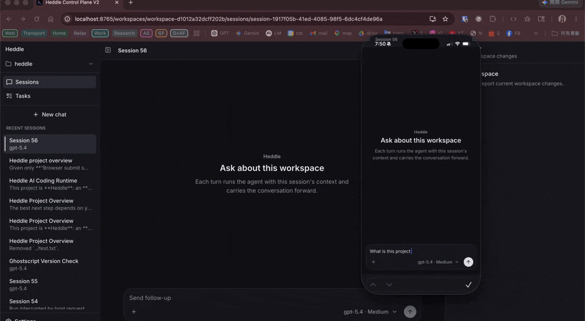This screenshot has height=321, width=585.
Task: Open the Relax bookmark group
Action: (x=80, y=33)
